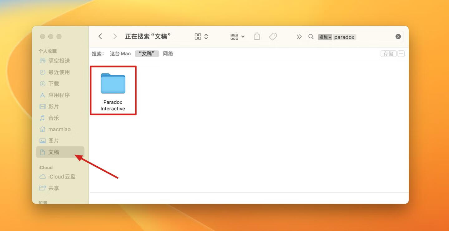Image resolution: width=449 pixels, height=231 pixels.
Task: Add search criteria with plus button
Action: (401, 53)
